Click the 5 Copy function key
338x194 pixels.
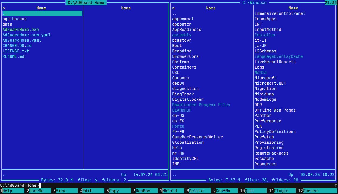click(x=119, y=191)
